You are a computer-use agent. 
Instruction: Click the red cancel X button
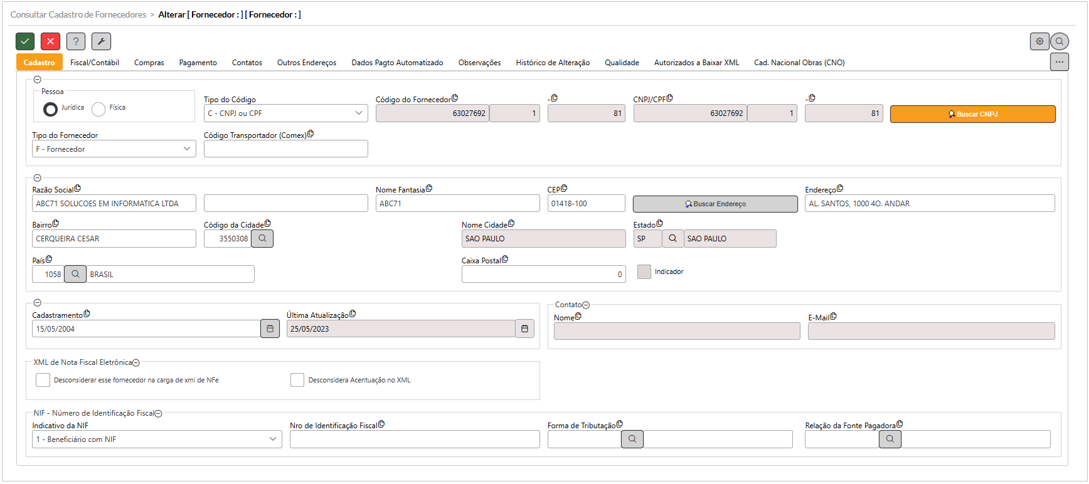tap(50, 41)
